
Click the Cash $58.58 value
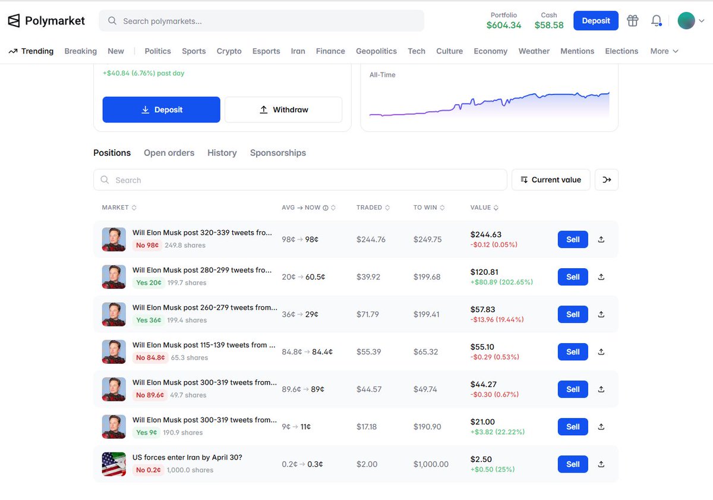point(549,25)
